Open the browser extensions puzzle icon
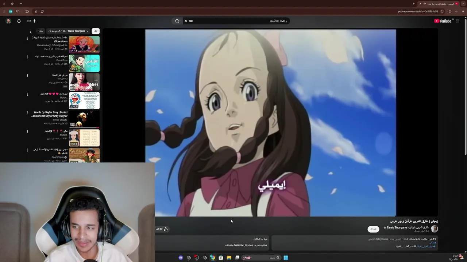 27,11
